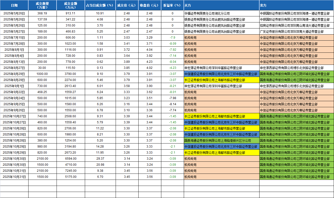Select the amount cell 2706.00
This screenshot has height=198, width=334.
71,128
